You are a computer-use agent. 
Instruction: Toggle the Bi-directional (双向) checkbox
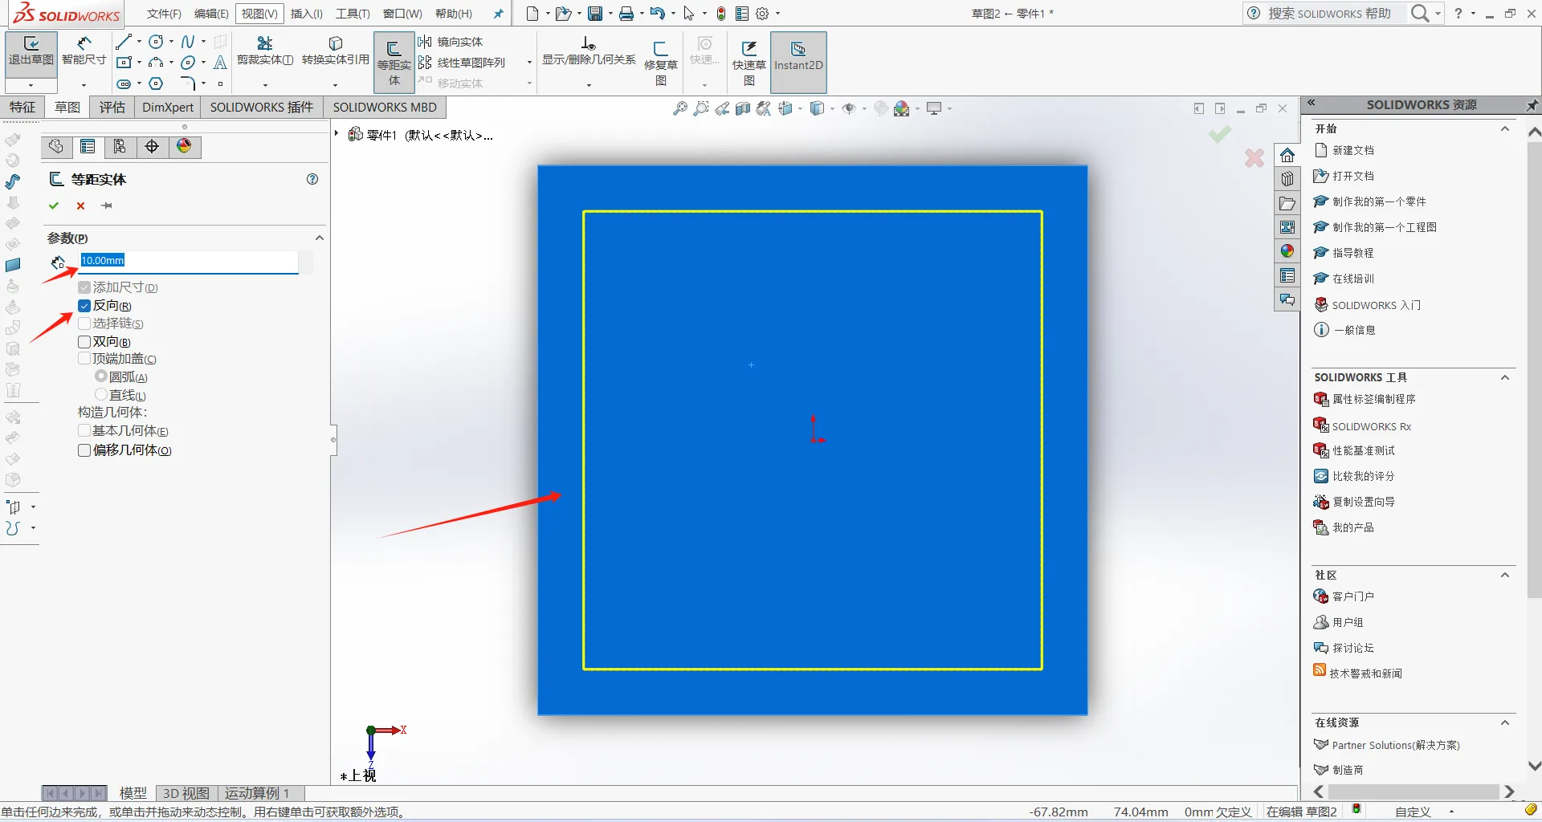84,342
